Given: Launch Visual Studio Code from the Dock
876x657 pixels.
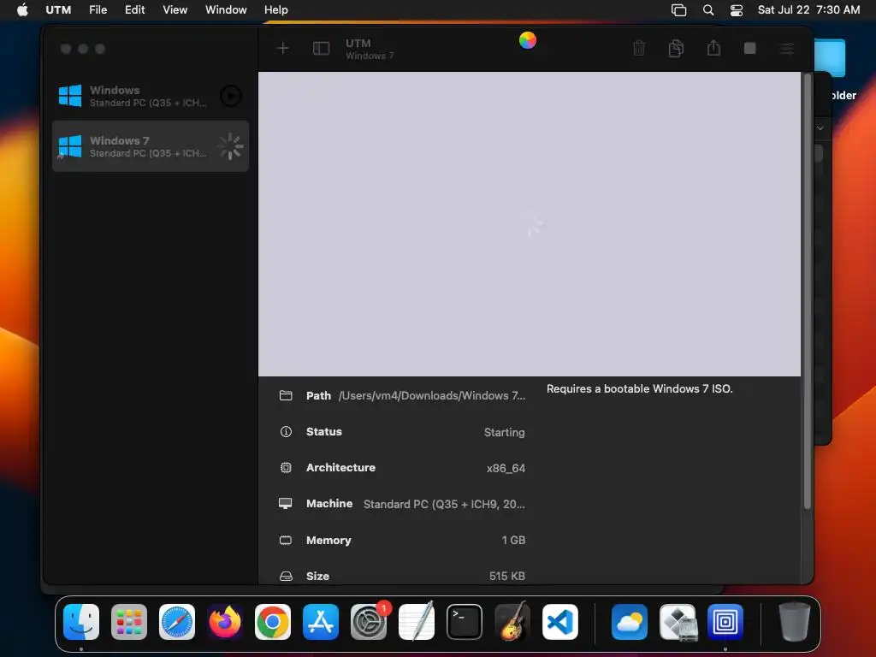Looking at the screenshot, I should click(560, 621).
